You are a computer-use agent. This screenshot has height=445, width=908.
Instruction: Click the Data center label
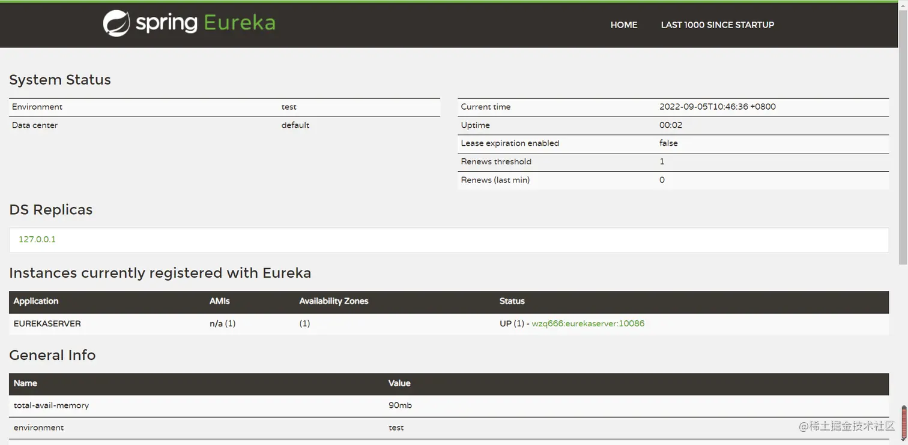pyautogui.click(x=35, y=125)
